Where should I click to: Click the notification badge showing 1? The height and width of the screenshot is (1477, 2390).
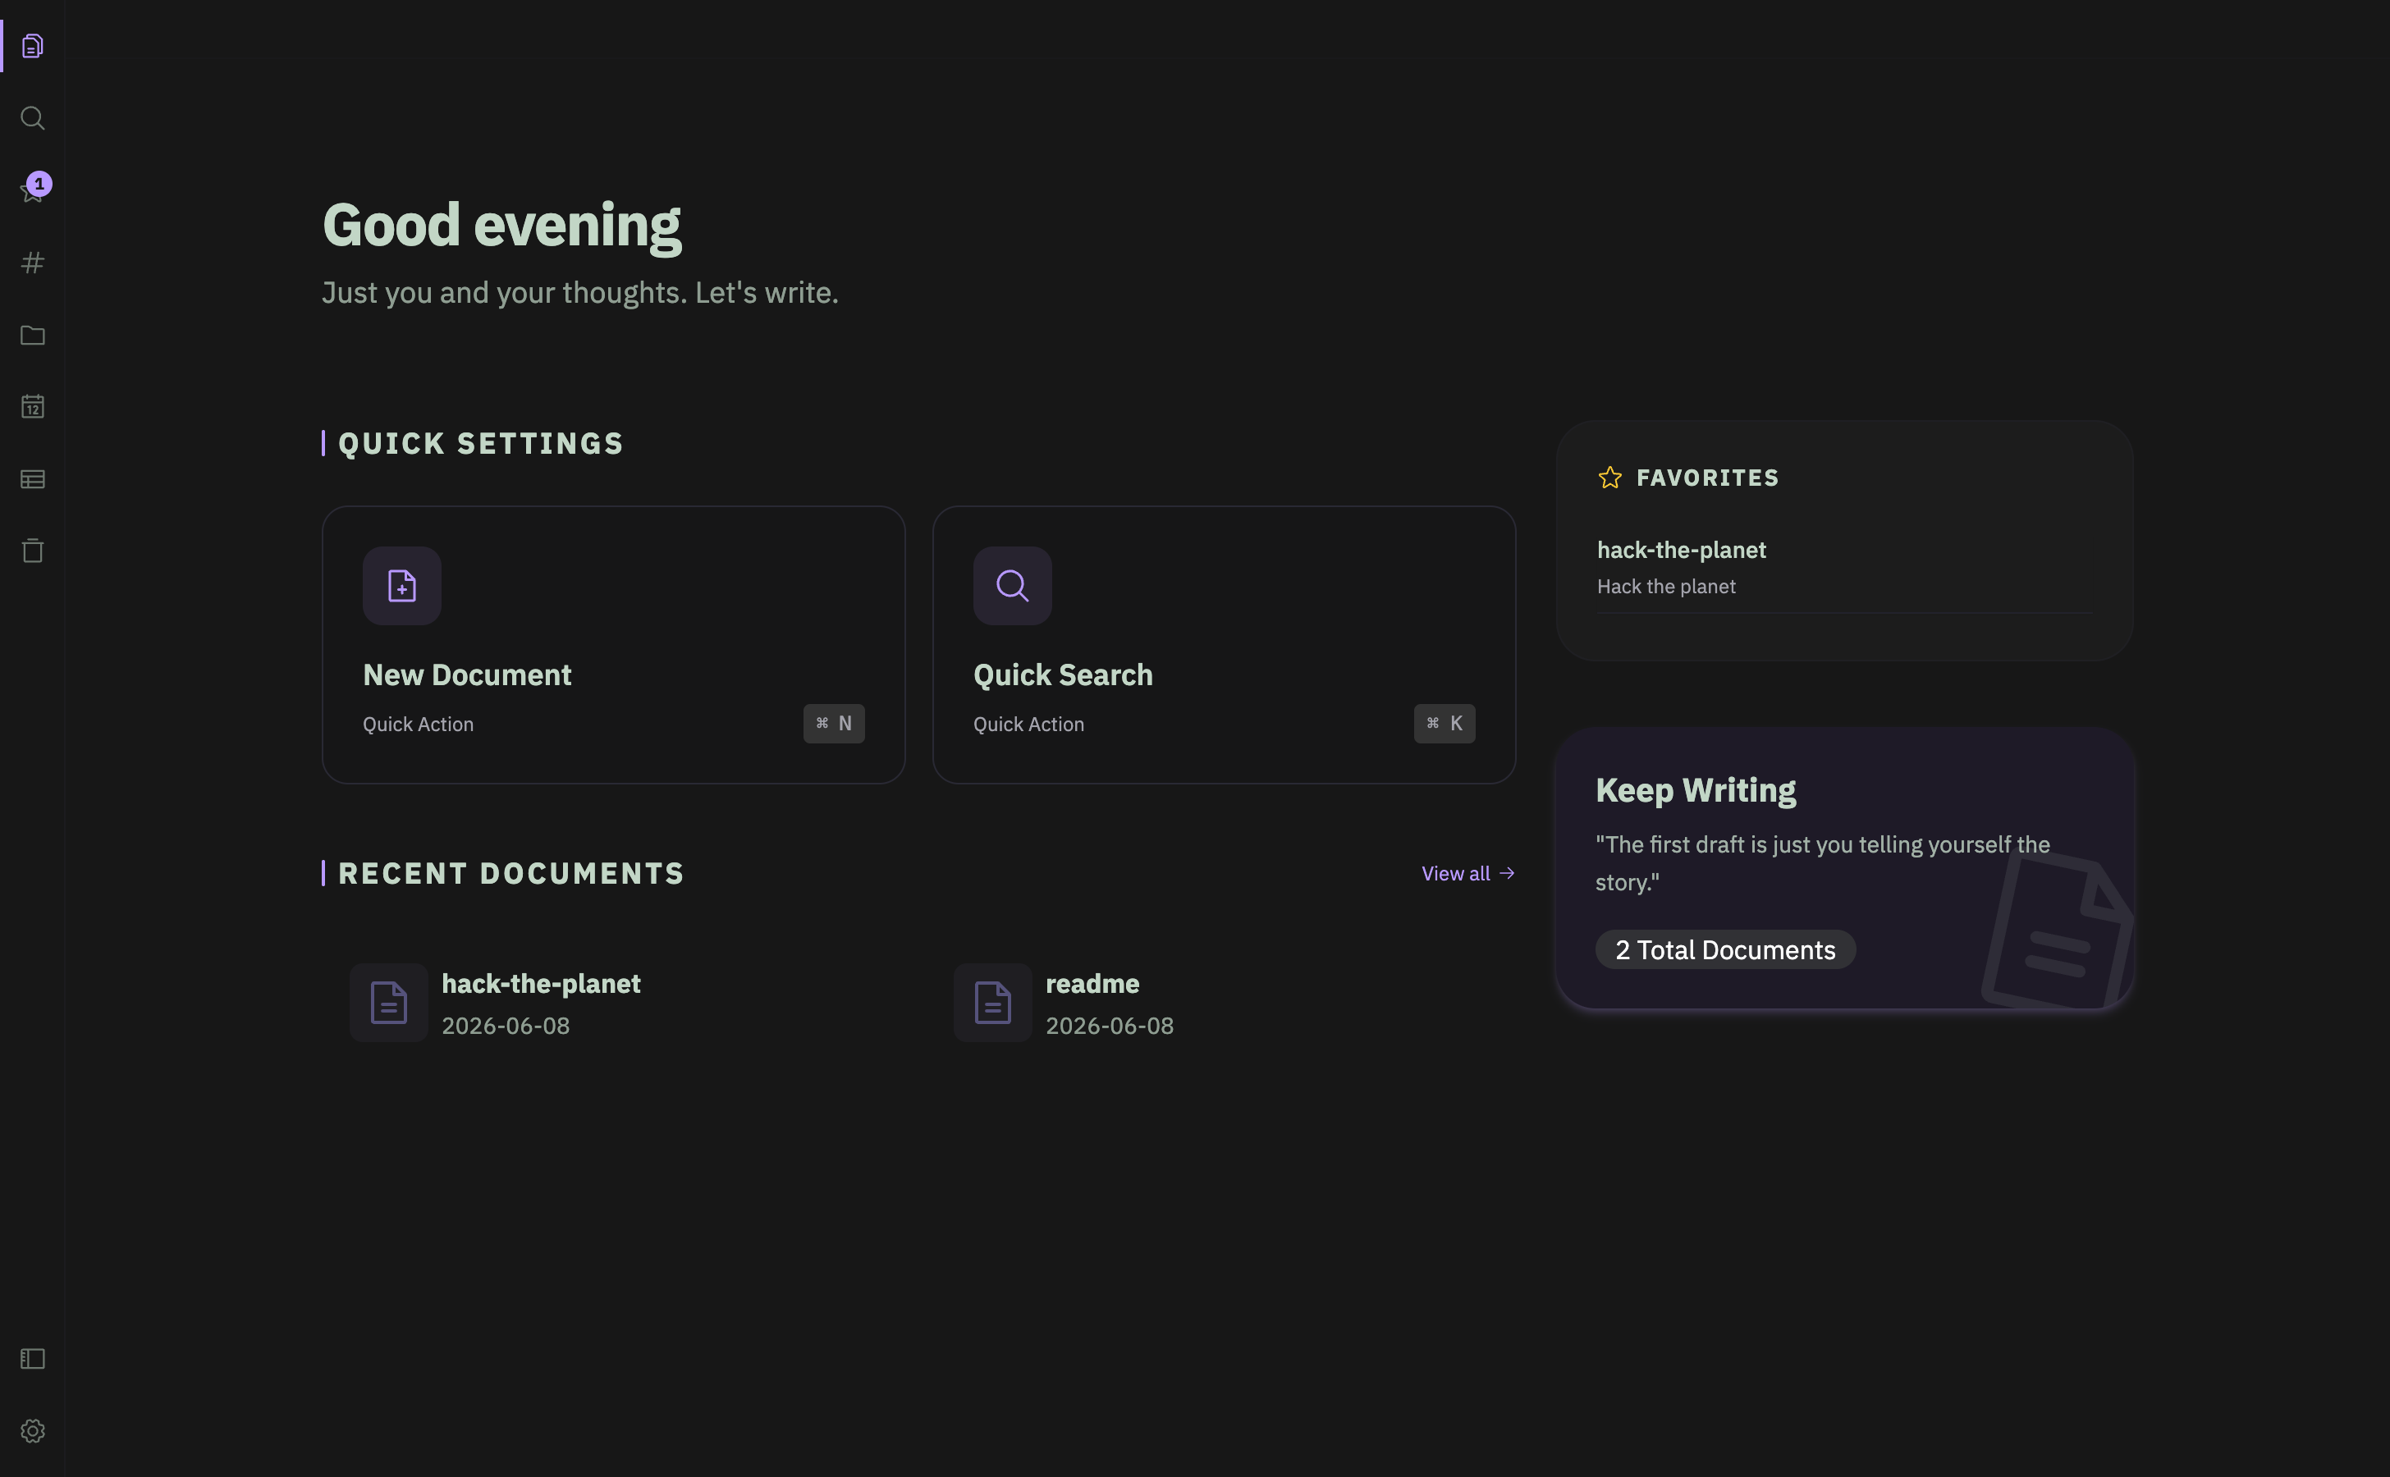[x=39, y=184]
